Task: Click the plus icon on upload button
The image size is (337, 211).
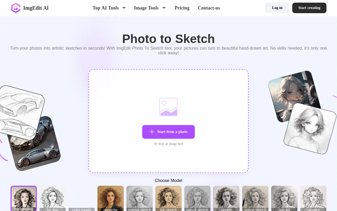Action: (x=152, y=132)
